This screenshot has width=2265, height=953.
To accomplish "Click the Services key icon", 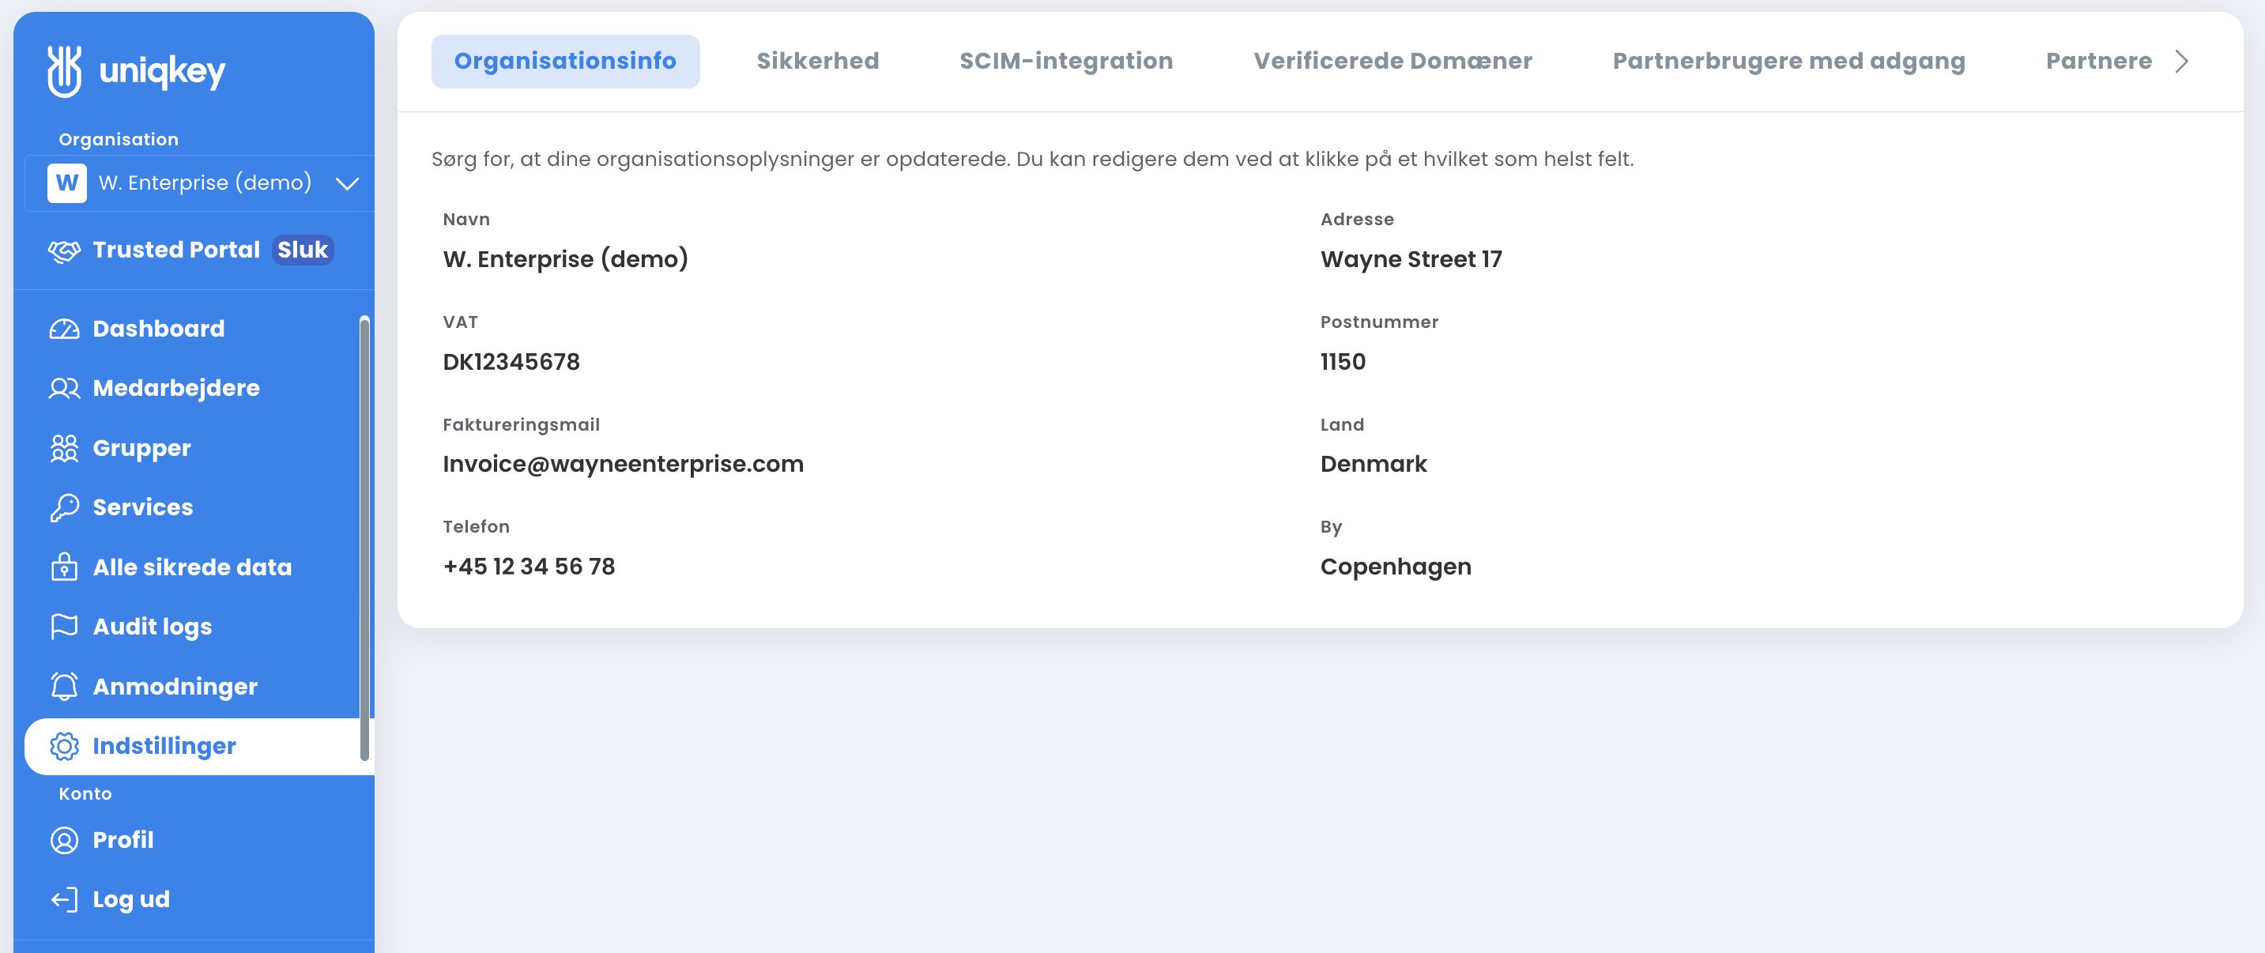I will coord(64,507).
